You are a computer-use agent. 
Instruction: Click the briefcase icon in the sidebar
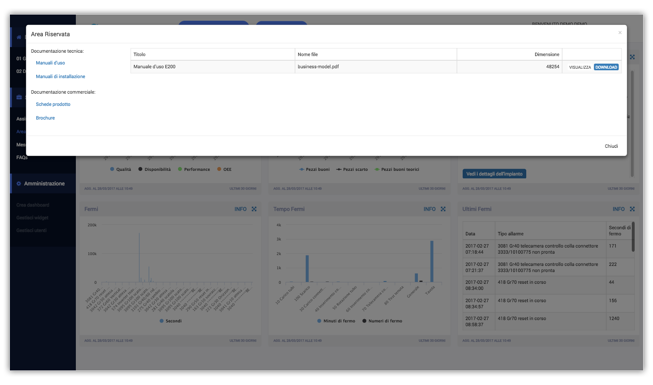coord(19,97)
